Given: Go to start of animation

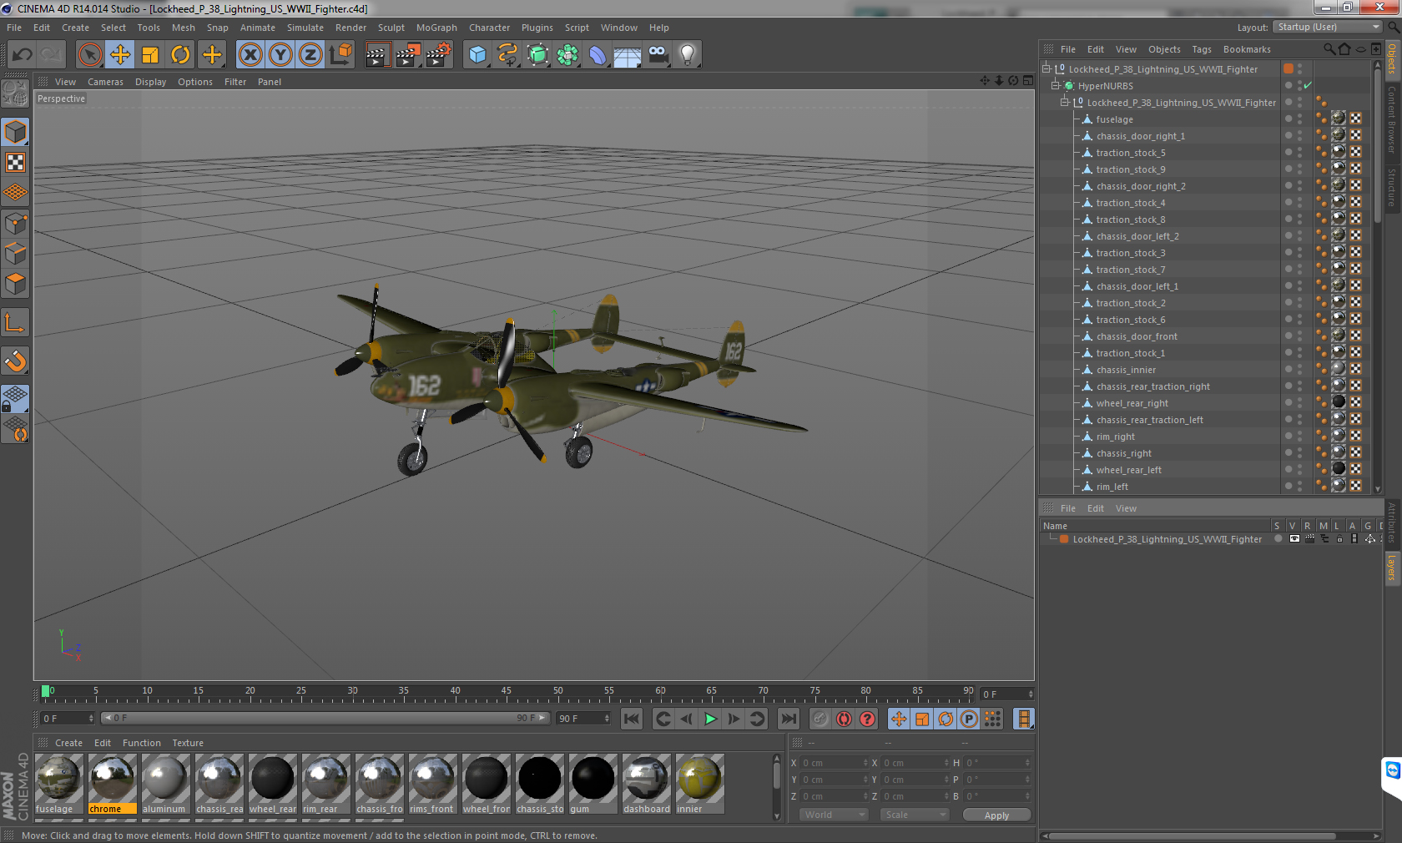Looking at the screenshot, I should pyautogui.click(x=632, y=719).
